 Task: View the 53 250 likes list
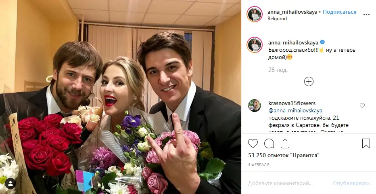[284, 155]
